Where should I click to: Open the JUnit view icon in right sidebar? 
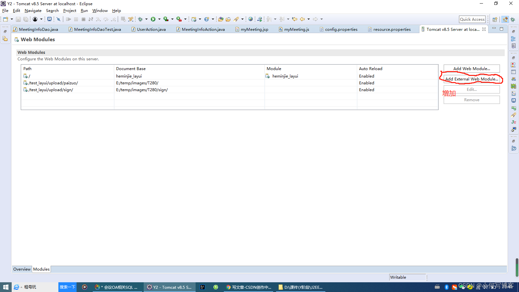point(513,122)
